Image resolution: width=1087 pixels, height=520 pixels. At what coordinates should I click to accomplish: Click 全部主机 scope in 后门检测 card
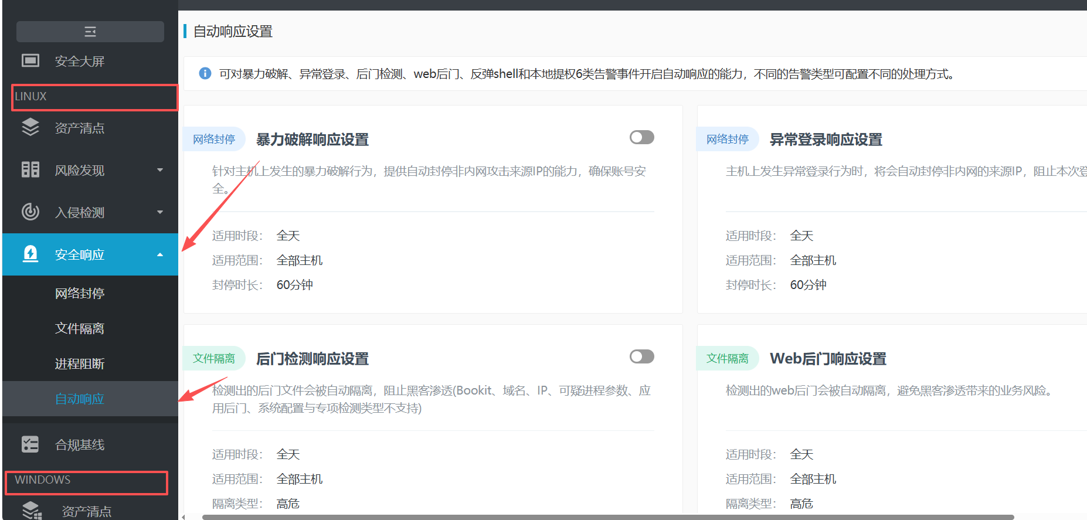point(300,479)
